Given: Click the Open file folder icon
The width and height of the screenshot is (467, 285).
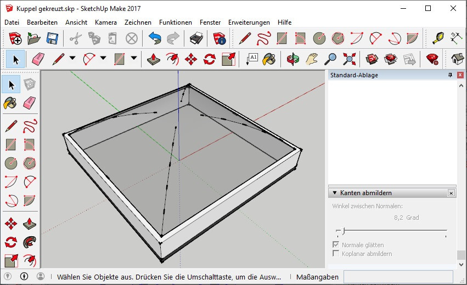Looking at the screenshot, I should (34, 38).
